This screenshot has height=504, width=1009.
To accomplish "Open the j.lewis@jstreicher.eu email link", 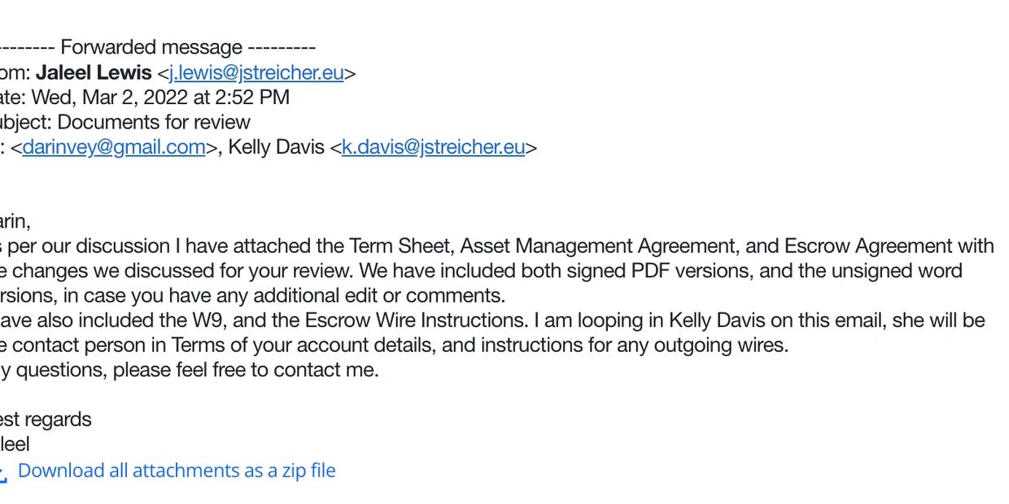I will coord(256,72).
